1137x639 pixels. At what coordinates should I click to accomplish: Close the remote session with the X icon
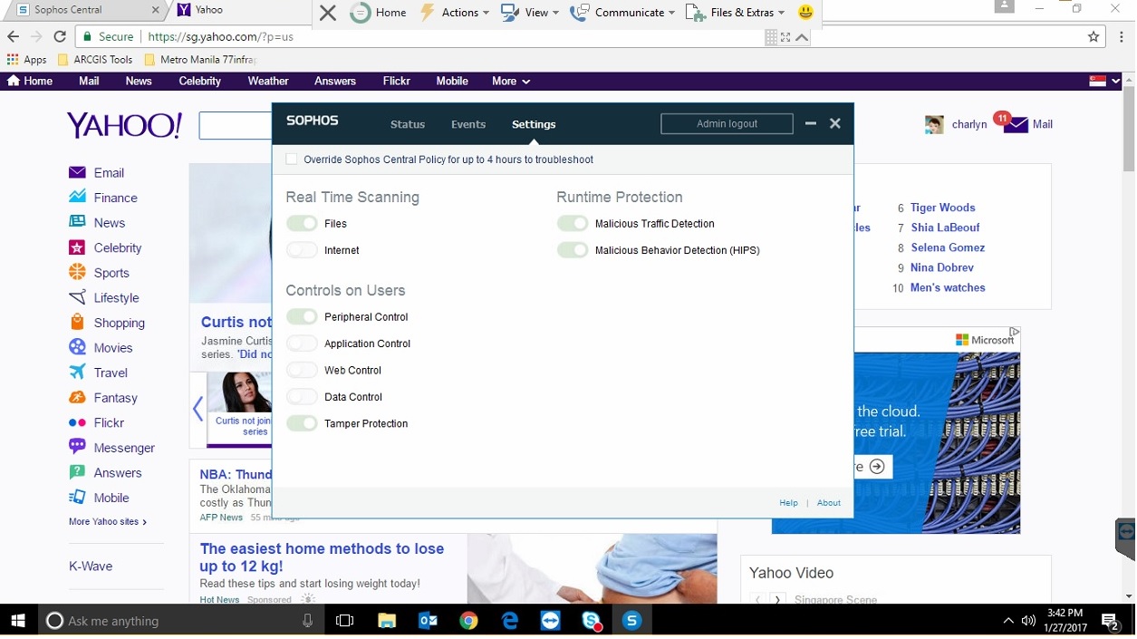coord(328,13)
